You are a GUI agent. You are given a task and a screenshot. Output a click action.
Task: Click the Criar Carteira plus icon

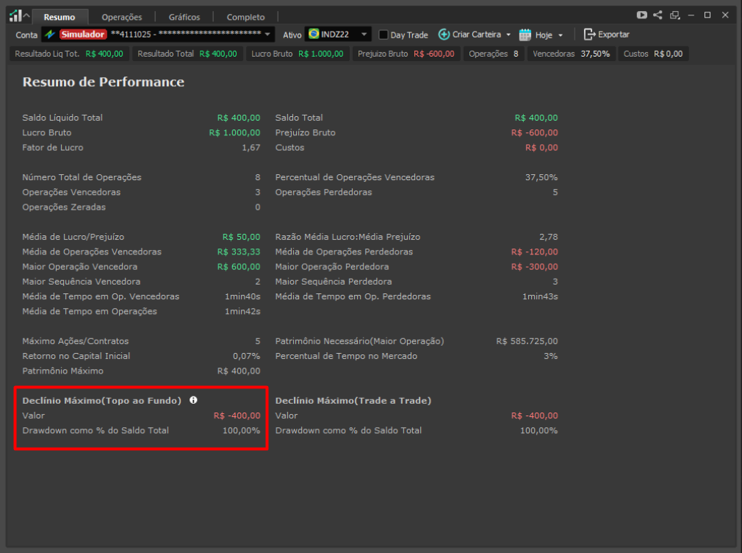tap(444, 35)
